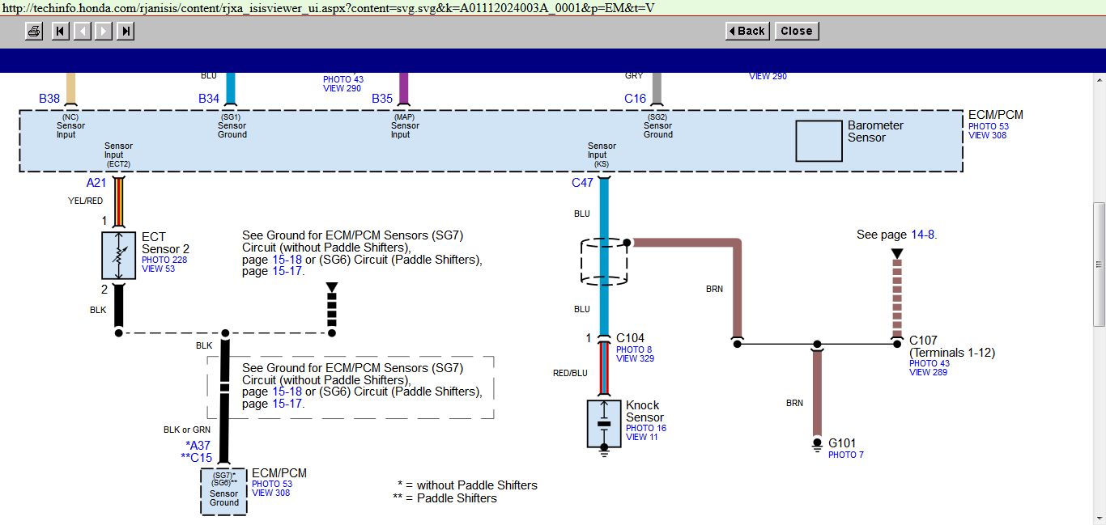
Task: Open VIEW 53 link under ECT Sensor 2
Action: point(158,269)
